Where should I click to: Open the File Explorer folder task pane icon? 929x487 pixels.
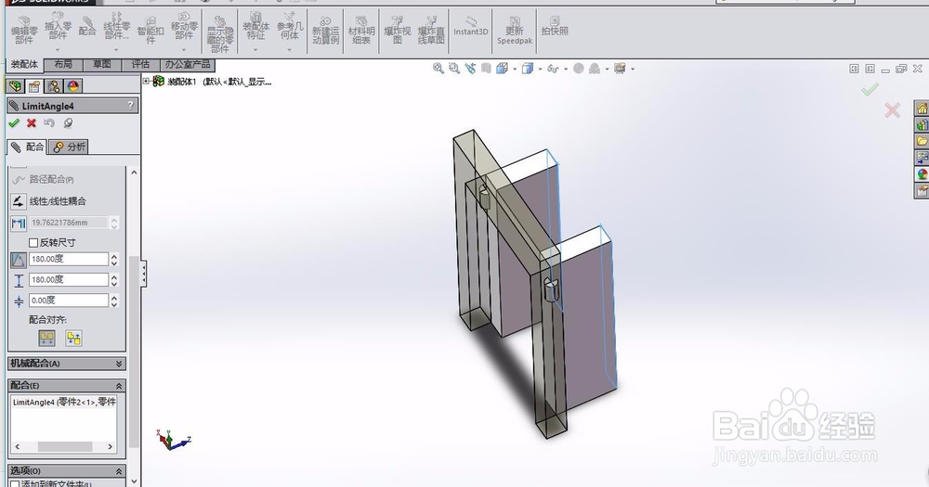click(x=922, y=141)
